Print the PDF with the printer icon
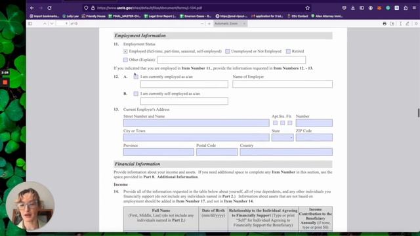Screen dimensions: 420x236 tap(385, 24)
